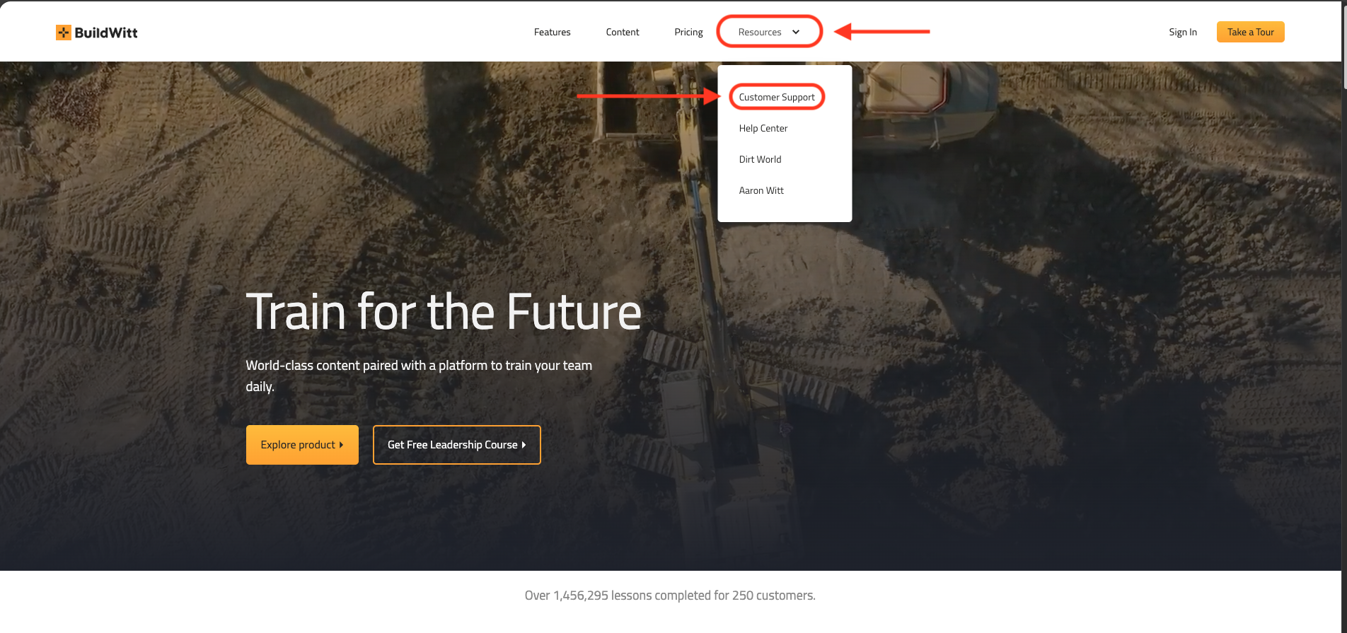Click the chevron arrow beside Resources

point(796,32)
